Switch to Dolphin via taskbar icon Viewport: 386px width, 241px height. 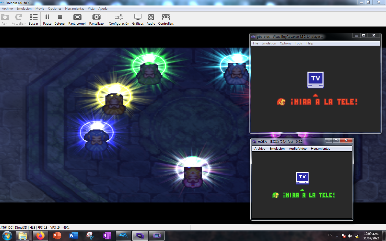pos(124,236)
